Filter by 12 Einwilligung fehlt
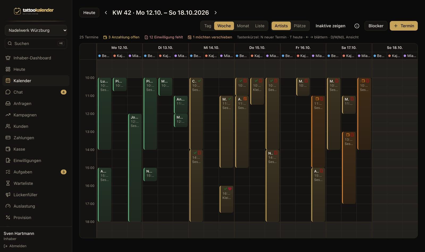Image resolution: width=425 pixels, height=252 pixels. (164, 37)
